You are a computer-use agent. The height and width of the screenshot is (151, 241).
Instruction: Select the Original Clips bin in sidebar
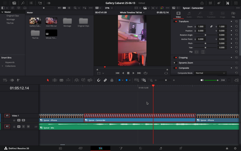point(13,16)
